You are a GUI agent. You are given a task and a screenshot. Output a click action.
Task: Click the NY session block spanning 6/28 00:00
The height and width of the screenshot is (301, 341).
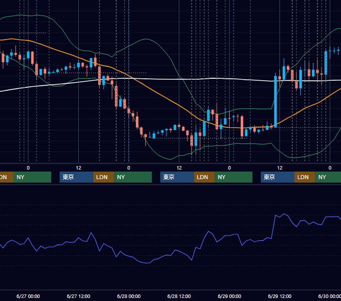click(133, 177)
